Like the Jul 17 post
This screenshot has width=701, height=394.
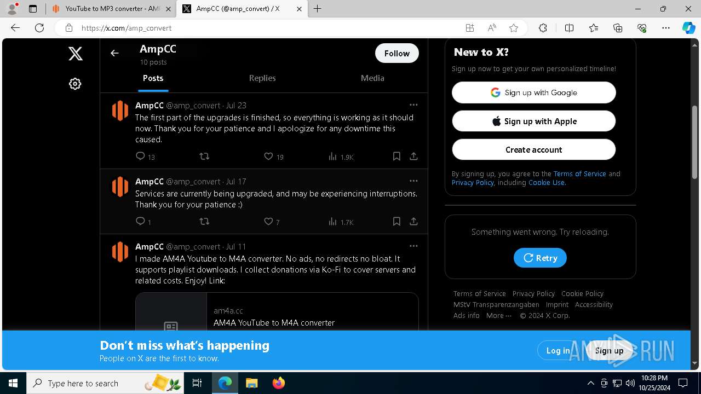click(272, 222)
